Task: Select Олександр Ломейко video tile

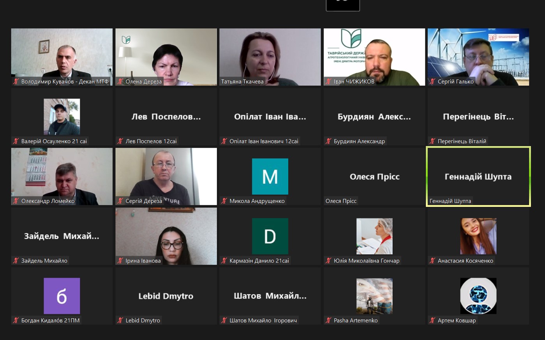Action: pos(62,176)
